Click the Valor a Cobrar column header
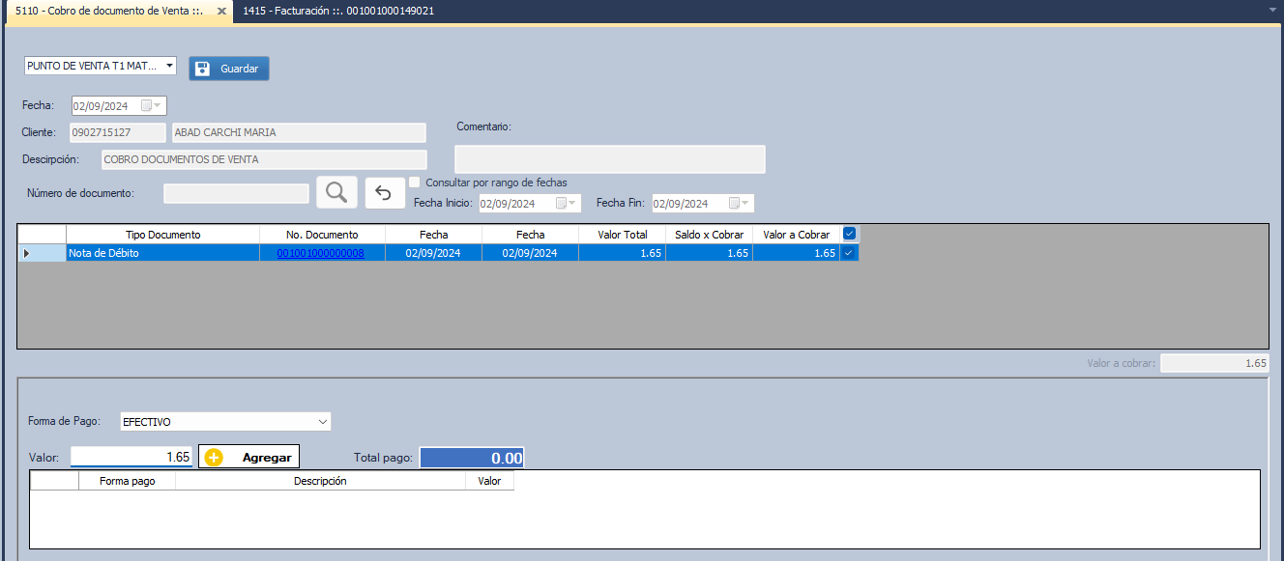The image size is (1284, 561). point(796,235)
